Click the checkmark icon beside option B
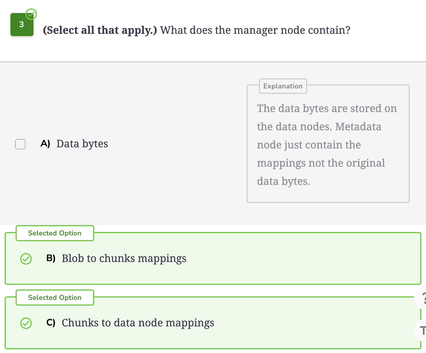This screenshot has width=426, height=353. point(26,259)
